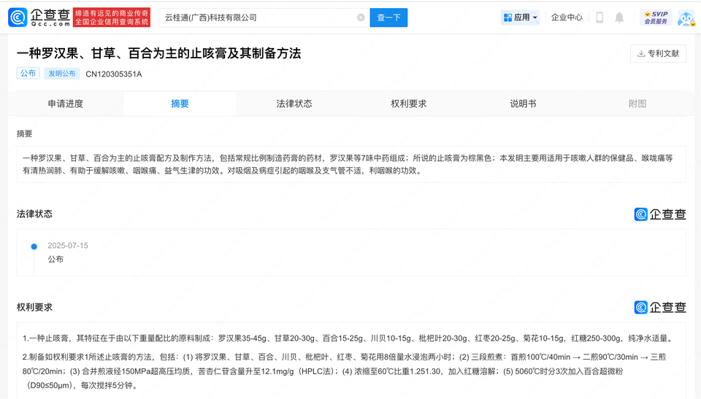Click the 专利文献 download button

click(658, 53)
